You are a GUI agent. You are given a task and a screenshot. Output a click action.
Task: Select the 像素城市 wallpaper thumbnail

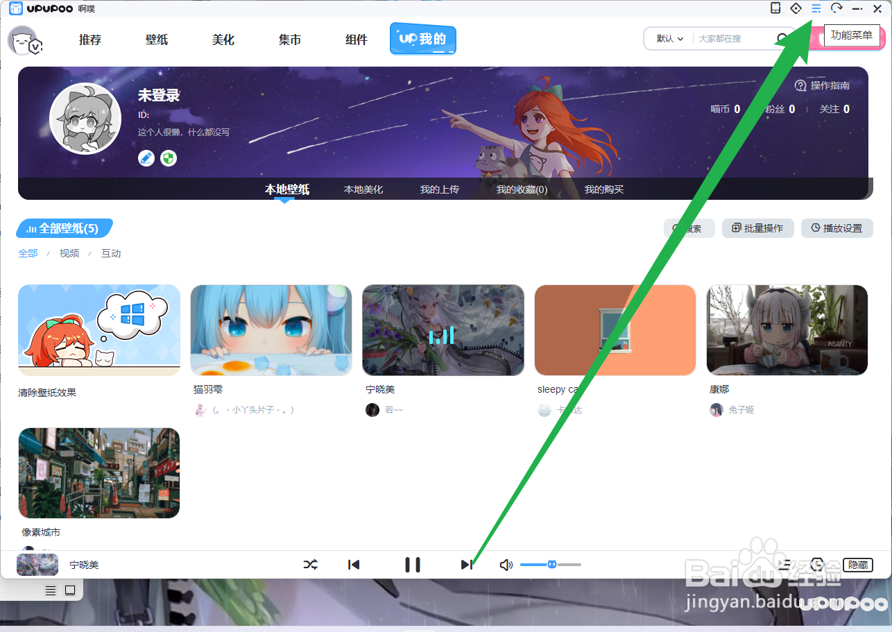click(99, 473)
